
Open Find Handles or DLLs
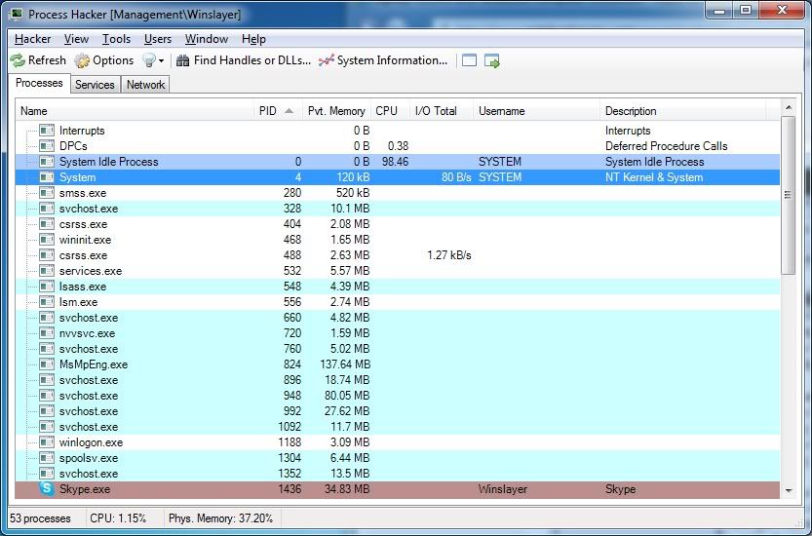click(x=244, y=60)
